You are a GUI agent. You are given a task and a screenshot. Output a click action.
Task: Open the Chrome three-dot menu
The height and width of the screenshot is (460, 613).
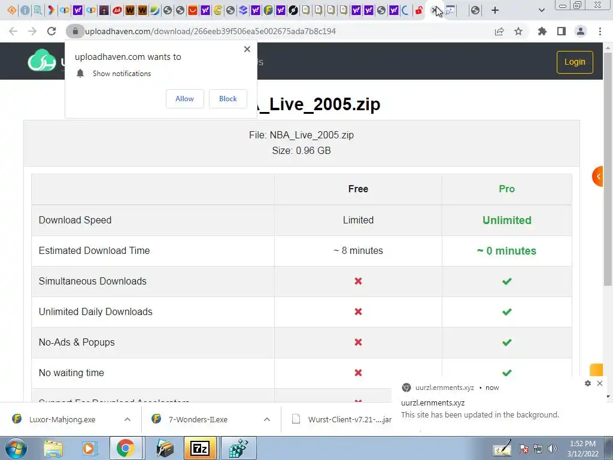click(600, 31)
